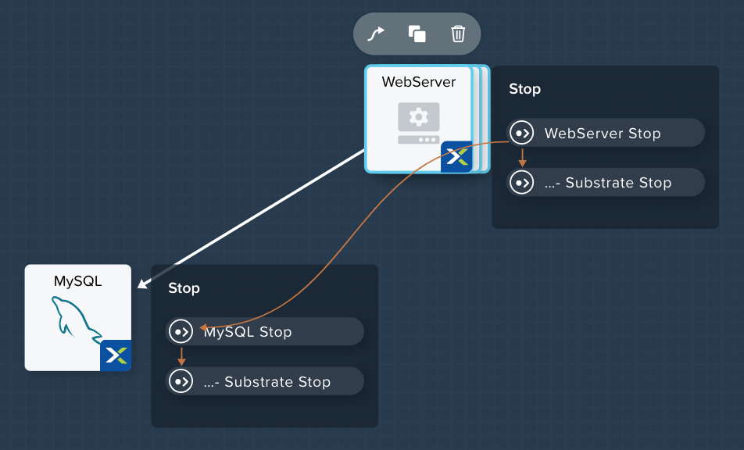This screenshot has width=744, height=450.
Task: Click circle icon of WebServer Substrate Stop
Action: (x=522, y=183)
